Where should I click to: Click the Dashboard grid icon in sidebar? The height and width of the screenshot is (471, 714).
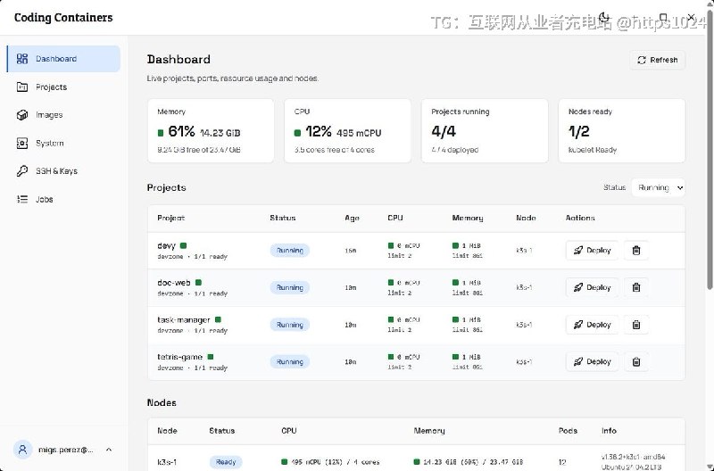[21, 59]
